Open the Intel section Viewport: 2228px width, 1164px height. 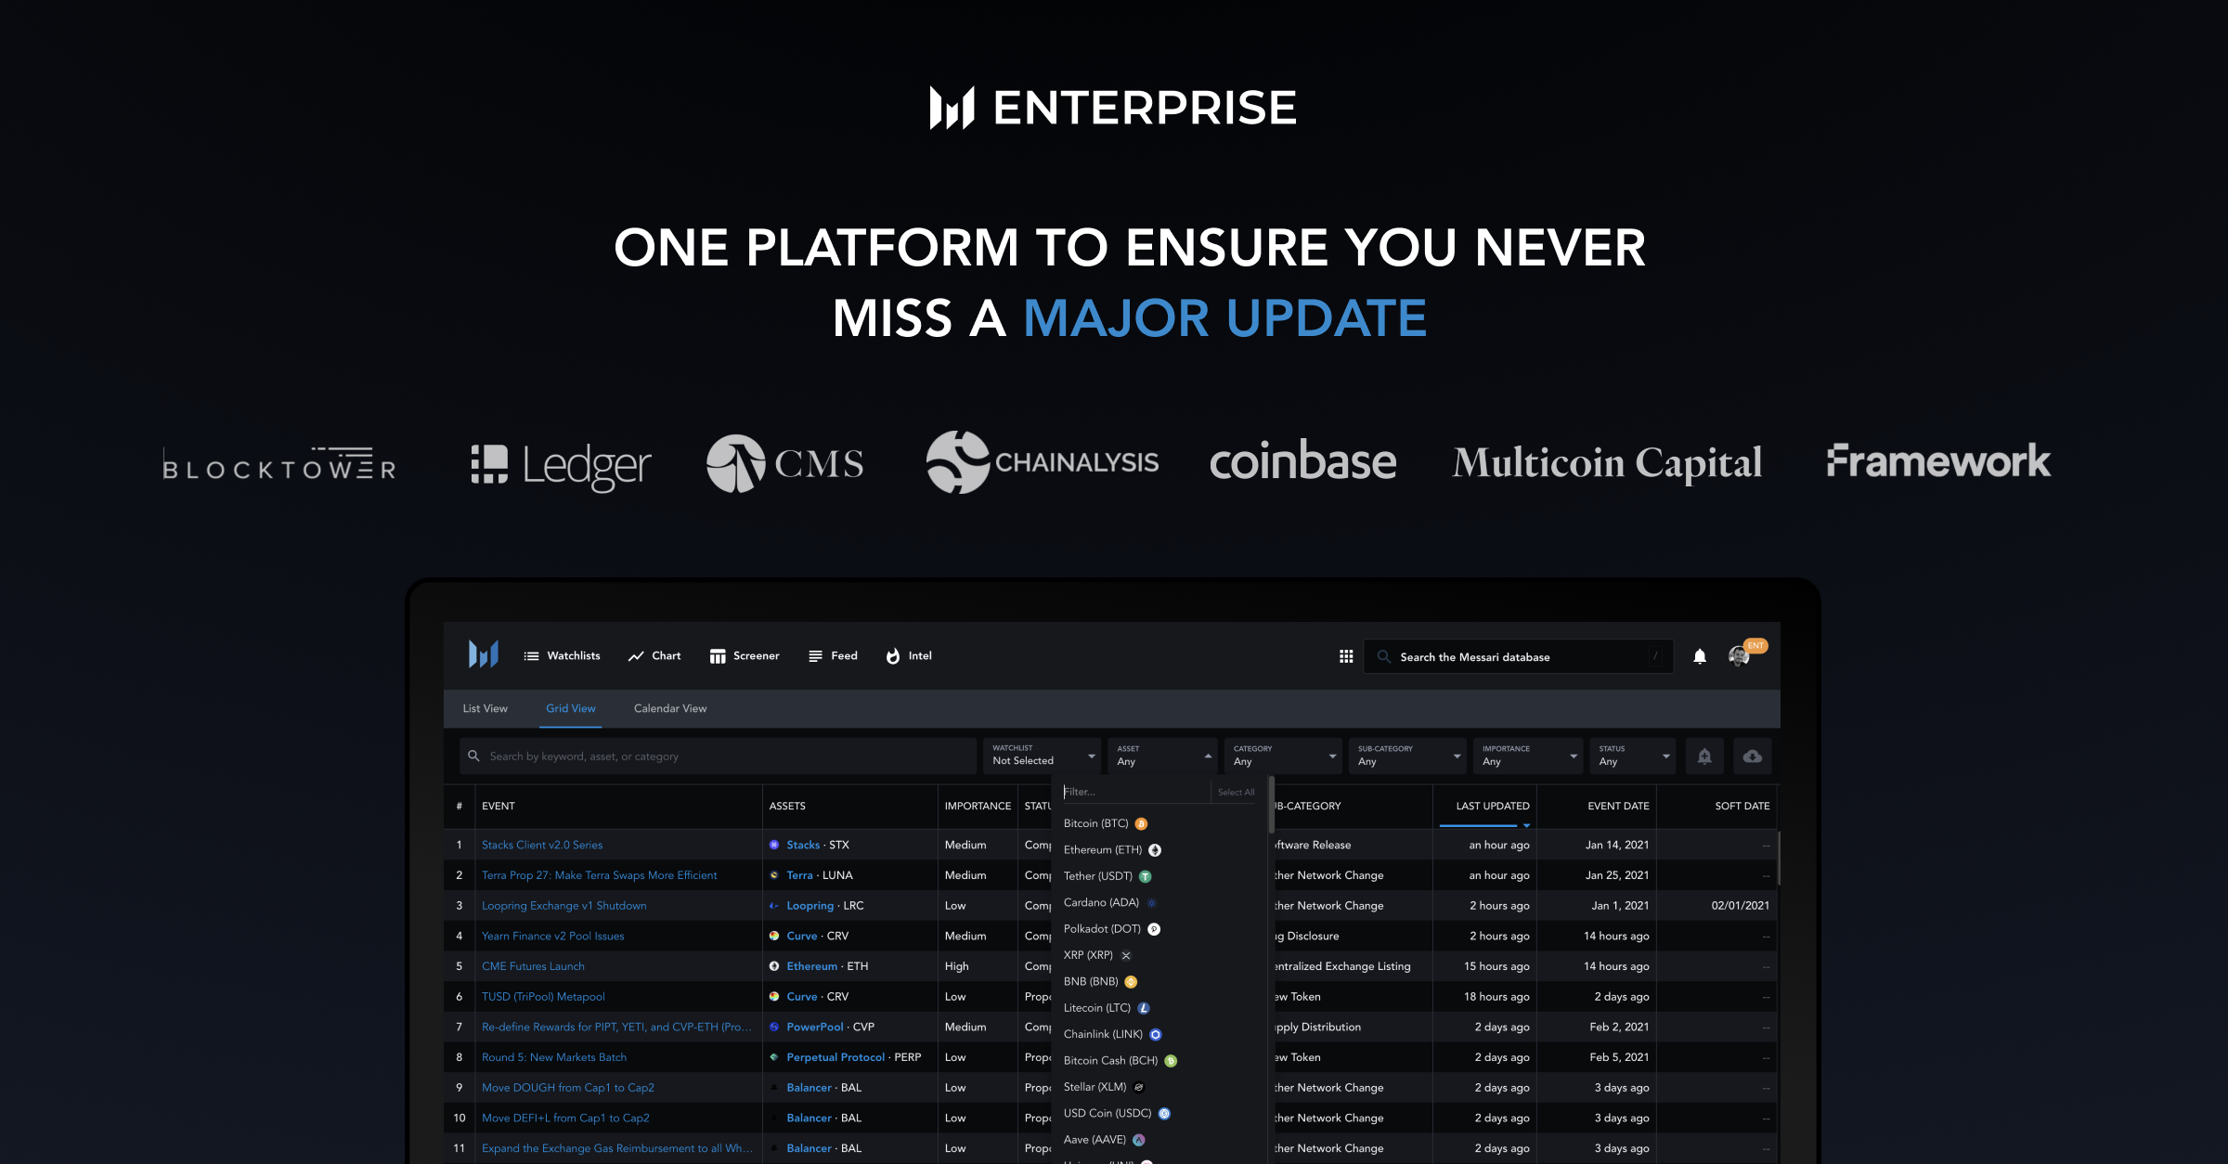coord(909,655)
